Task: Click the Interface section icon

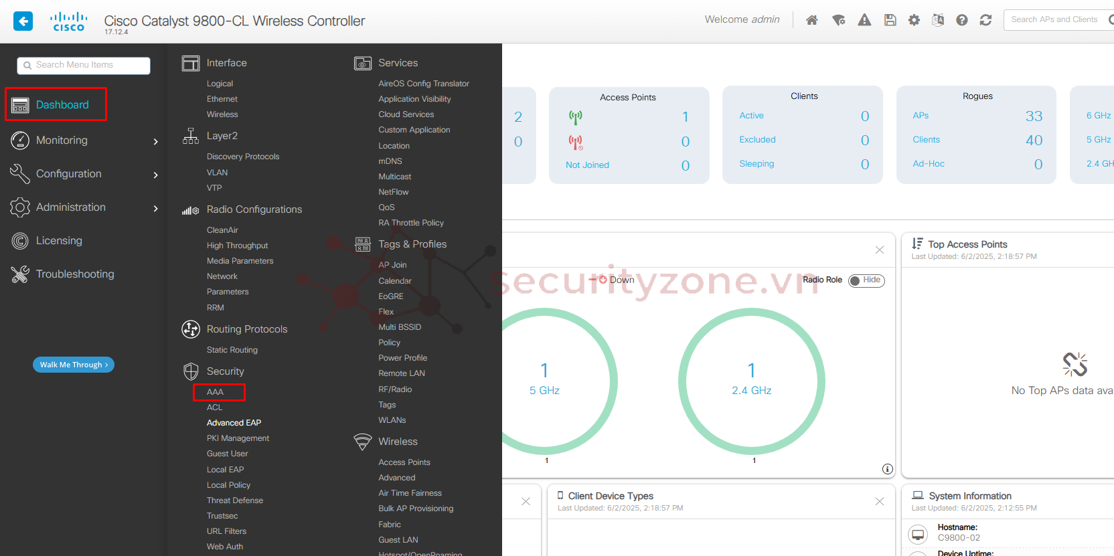Action: point(191,64)
